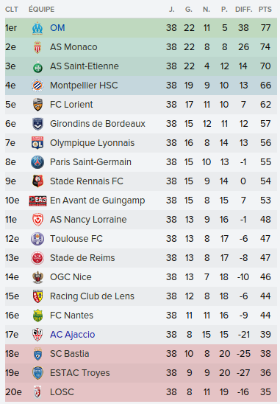Open the Paris Saint-Germain crest
The height and width of the screenshot is (404, 280).
[37, 162]
